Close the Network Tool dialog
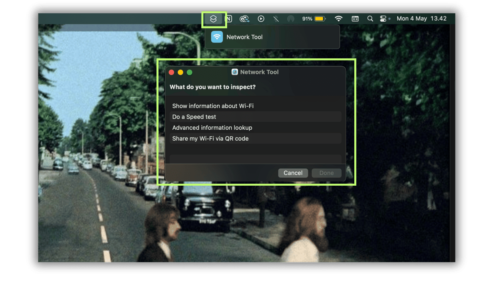The height and width of the screenshot is (283, 487). tap(171, 72)
